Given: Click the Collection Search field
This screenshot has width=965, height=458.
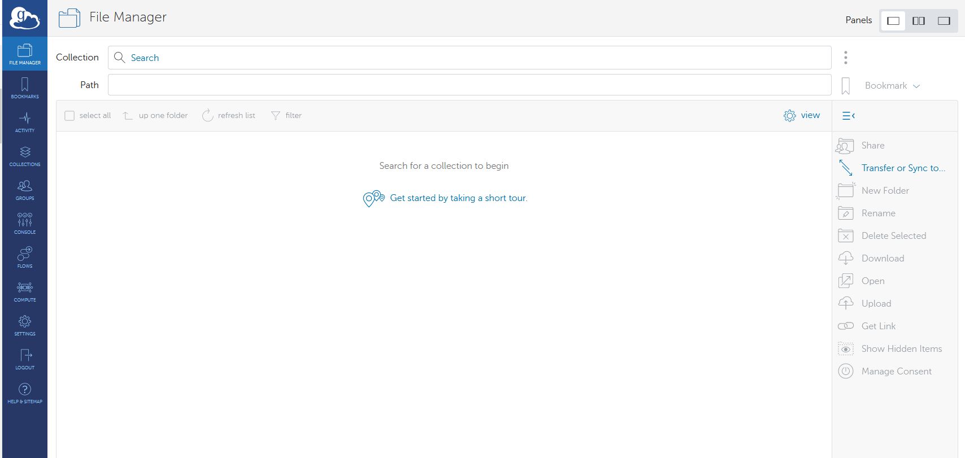Looking at the screenshot, I should pos(469,58).
